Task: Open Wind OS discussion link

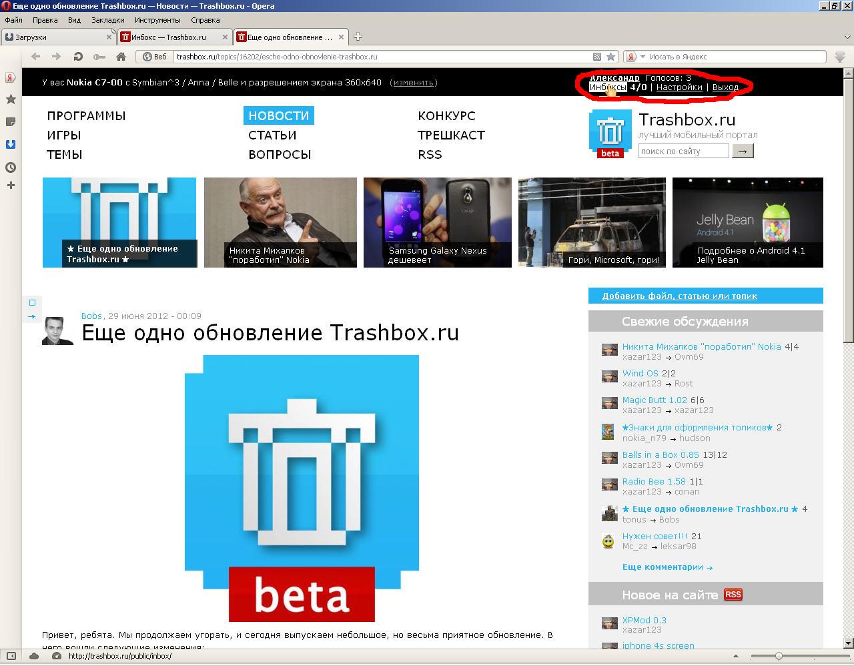Action: [640, 374]
